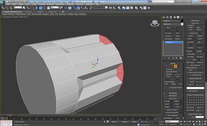Select the Rotate transform tool
Screen dimensions: 207x126
click(x=44, y=8)
